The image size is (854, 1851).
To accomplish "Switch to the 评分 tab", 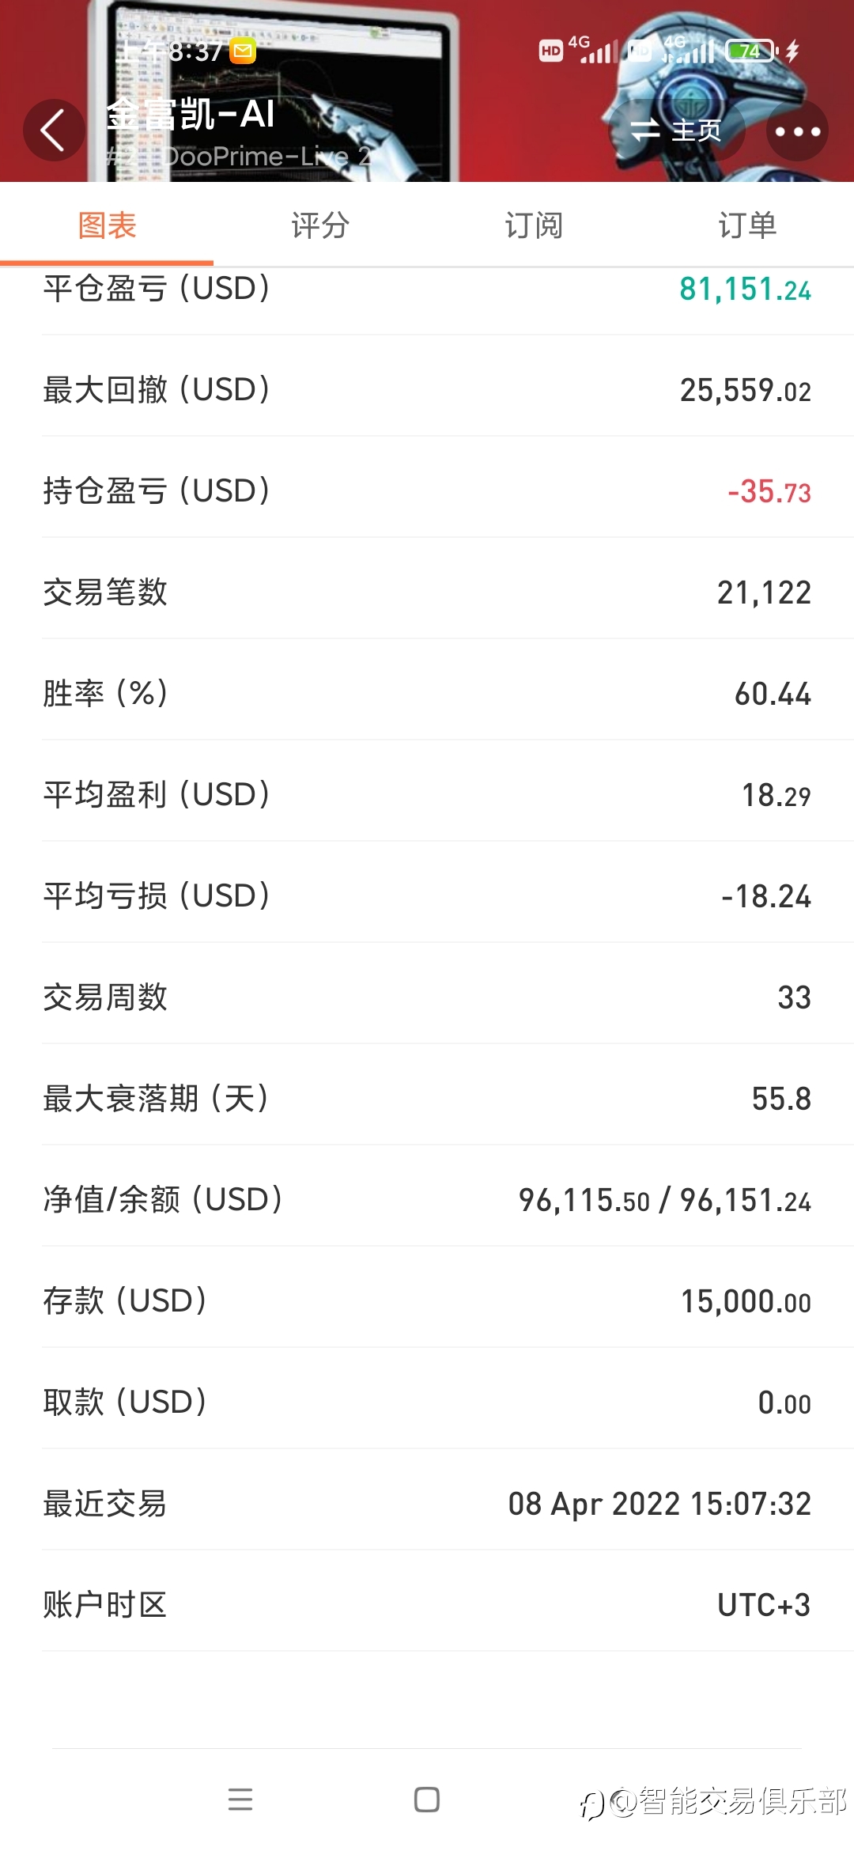I will pyautogui.click(x=320, y=225).
